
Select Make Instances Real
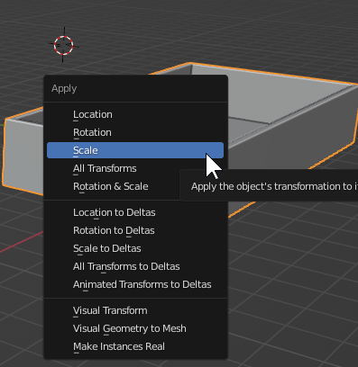tap(135, 346)
